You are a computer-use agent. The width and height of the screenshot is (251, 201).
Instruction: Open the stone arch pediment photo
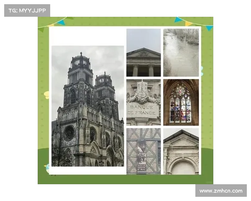coord(181,151)
